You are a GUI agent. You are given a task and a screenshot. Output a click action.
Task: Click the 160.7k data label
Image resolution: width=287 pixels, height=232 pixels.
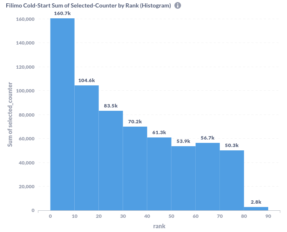[x=63, y=14]
